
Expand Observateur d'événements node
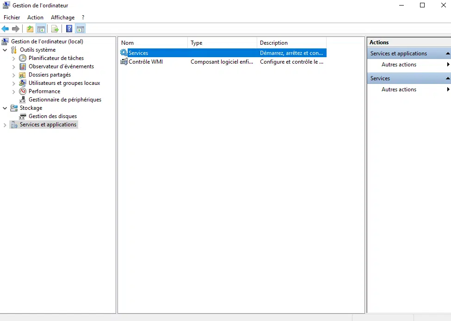point(14,66)
